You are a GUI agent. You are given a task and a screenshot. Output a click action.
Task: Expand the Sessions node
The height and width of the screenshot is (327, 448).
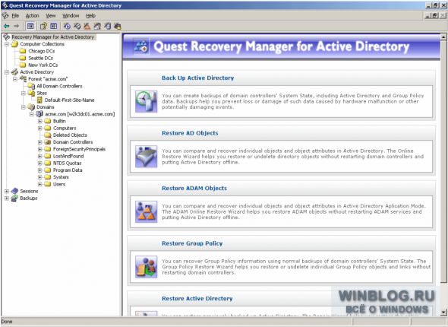(x=7, y=191)
